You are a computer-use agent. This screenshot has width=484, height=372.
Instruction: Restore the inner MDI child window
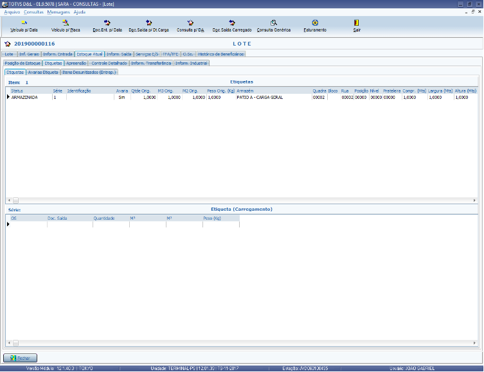tap(473, 12)
